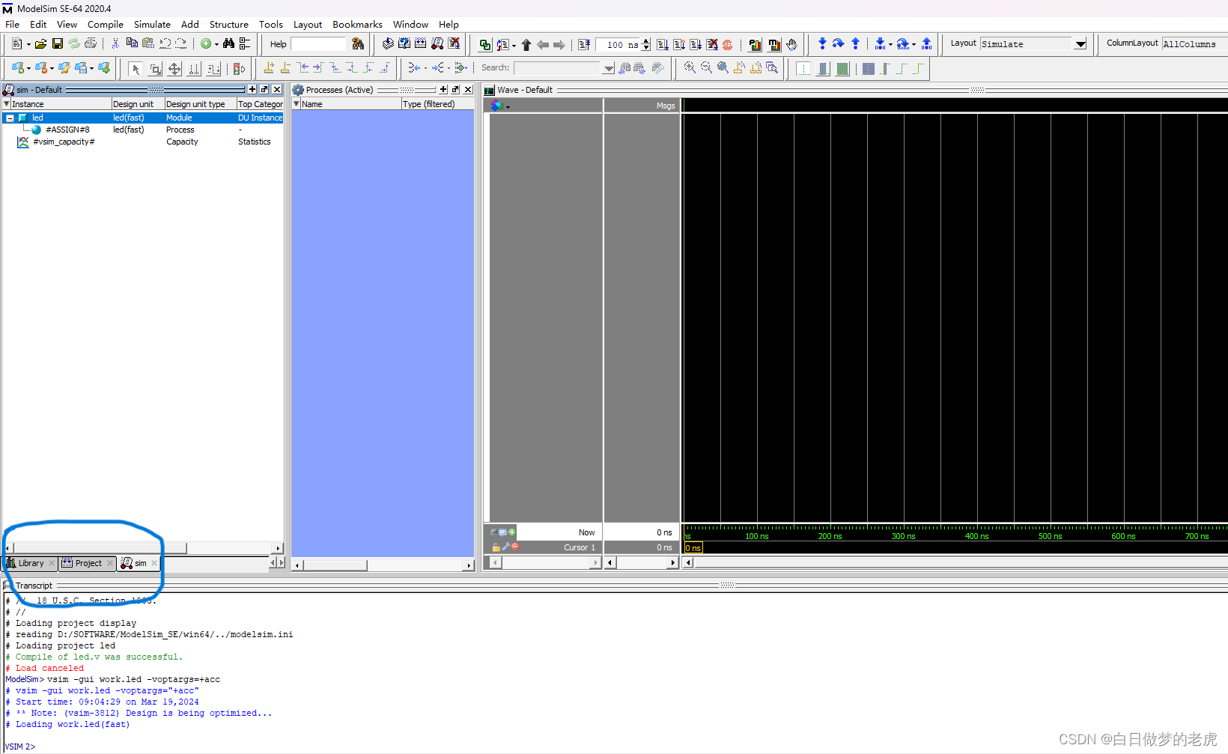Open the Layout Simulate dropdown
Image resolution: width=1228 pixels, height=754 pixels.
(1080, 44)
